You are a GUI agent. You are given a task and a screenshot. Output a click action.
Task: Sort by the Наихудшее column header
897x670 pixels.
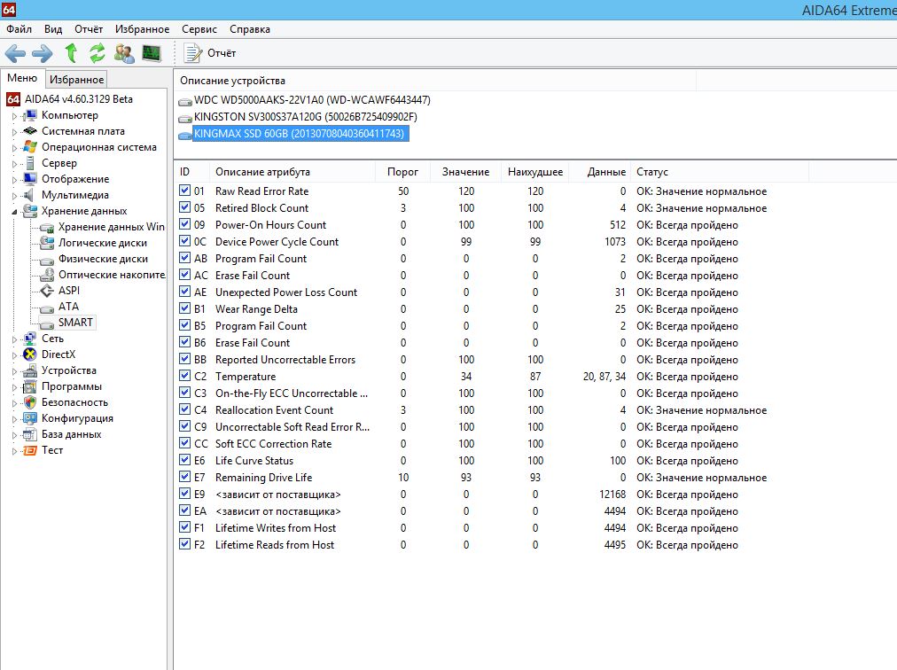(x=534, y=172)
